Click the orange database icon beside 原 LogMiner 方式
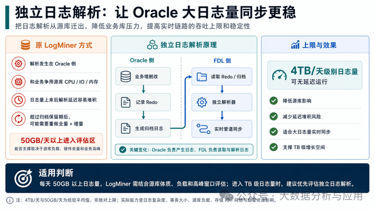 [25, 45]
